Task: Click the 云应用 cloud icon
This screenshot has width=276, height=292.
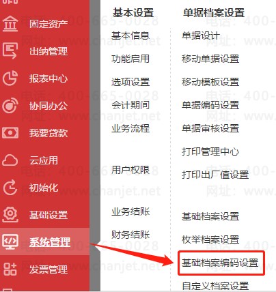Action: (10, 160)
